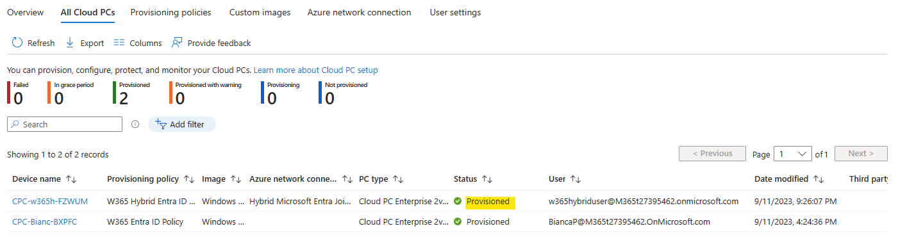Open the User settings tab

(x=455, y=12)
